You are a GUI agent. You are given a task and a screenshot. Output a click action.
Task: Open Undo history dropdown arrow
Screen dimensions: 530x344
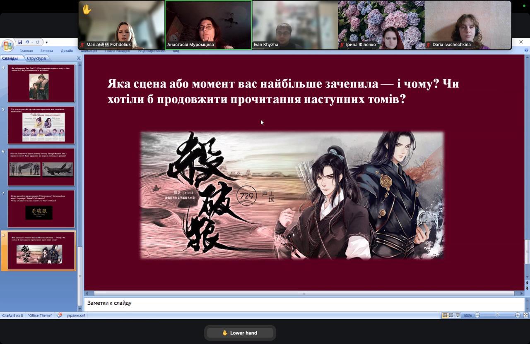coord(32,42)
